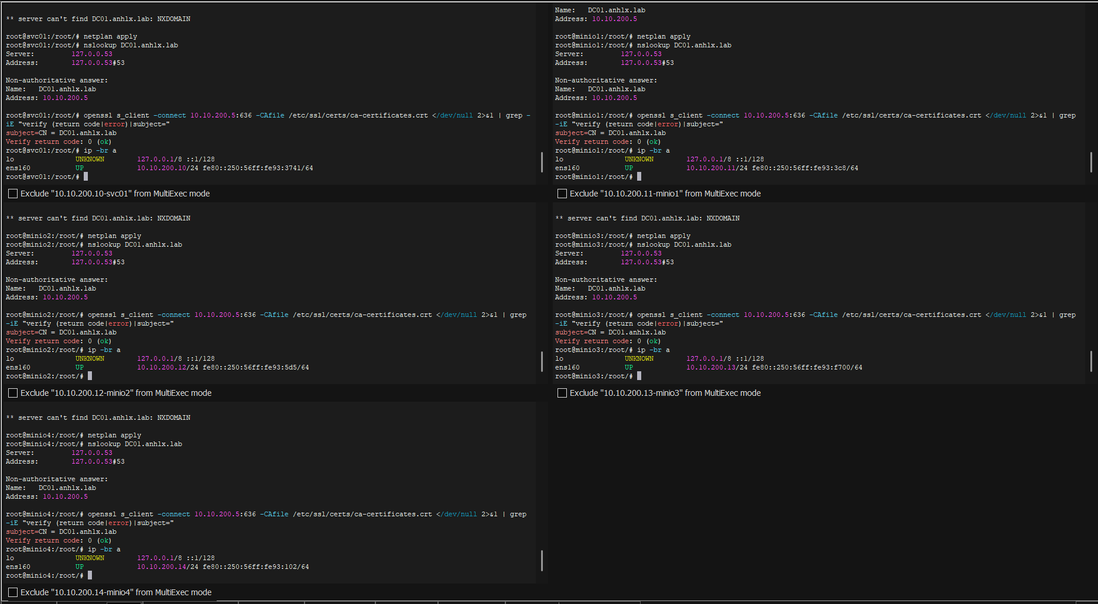Image resolution: width=1098 pixels, height=604 pixels.
Task: Click "nslookup DC01.anhlx.lab" command in minio1 terminal
Action: click(x=684, y=46)
